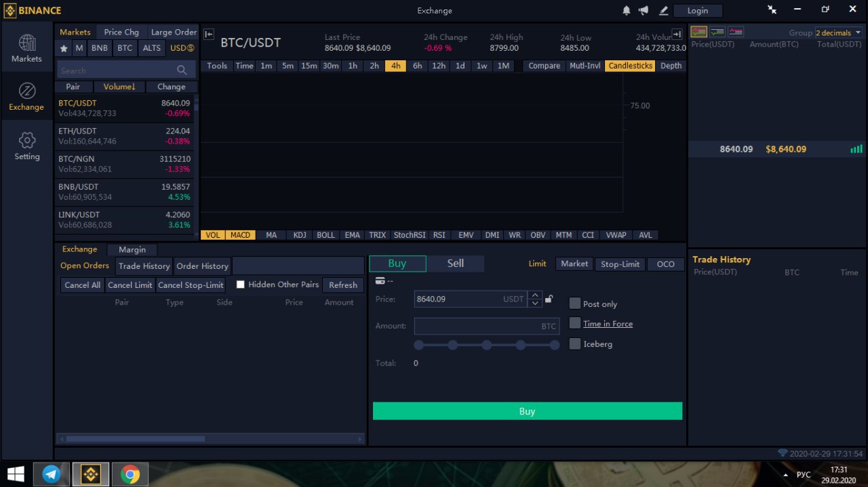Open the Windows Start menu

[x=16, y=473]
